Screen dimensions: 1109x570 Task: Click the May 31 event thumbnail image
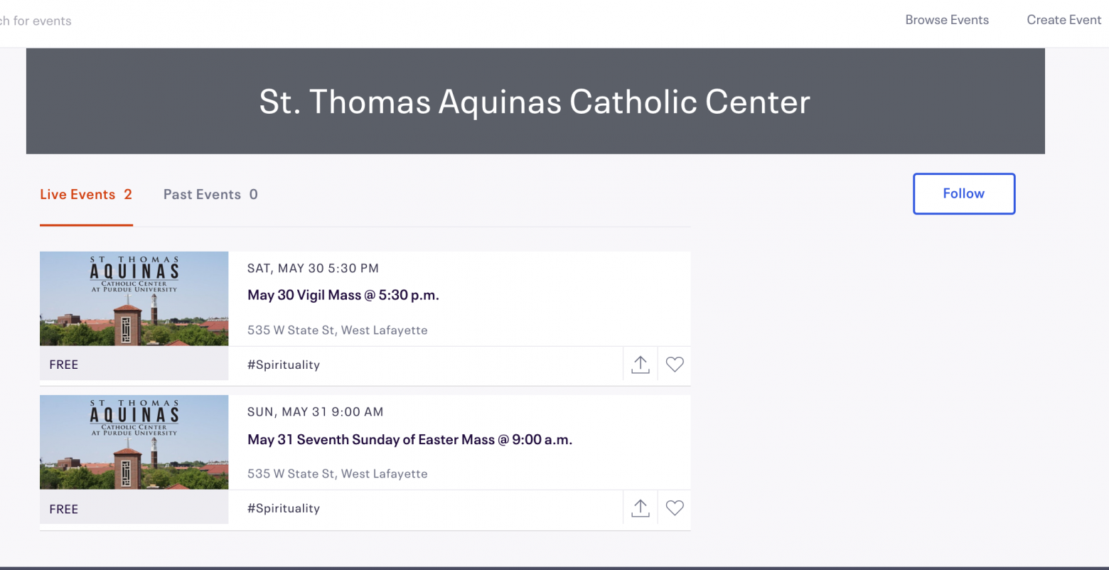click(134, 442)
